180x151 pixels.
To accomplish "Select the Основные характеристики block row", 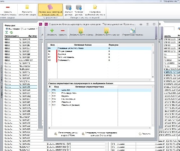I will (x=100, y=48).
